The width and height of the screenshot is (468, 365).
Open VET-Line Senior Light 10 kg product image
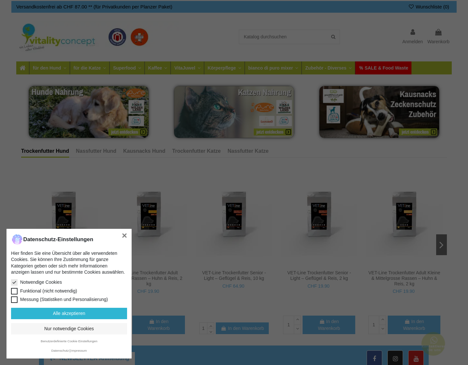pos(234,215)
